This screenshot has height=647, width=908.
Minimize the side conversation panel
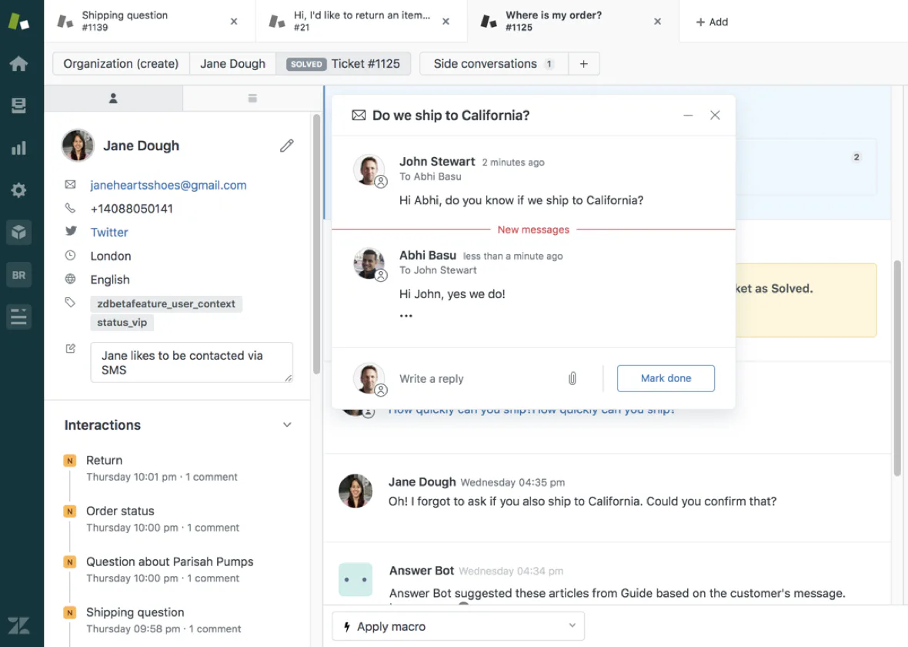click(688, 116)
